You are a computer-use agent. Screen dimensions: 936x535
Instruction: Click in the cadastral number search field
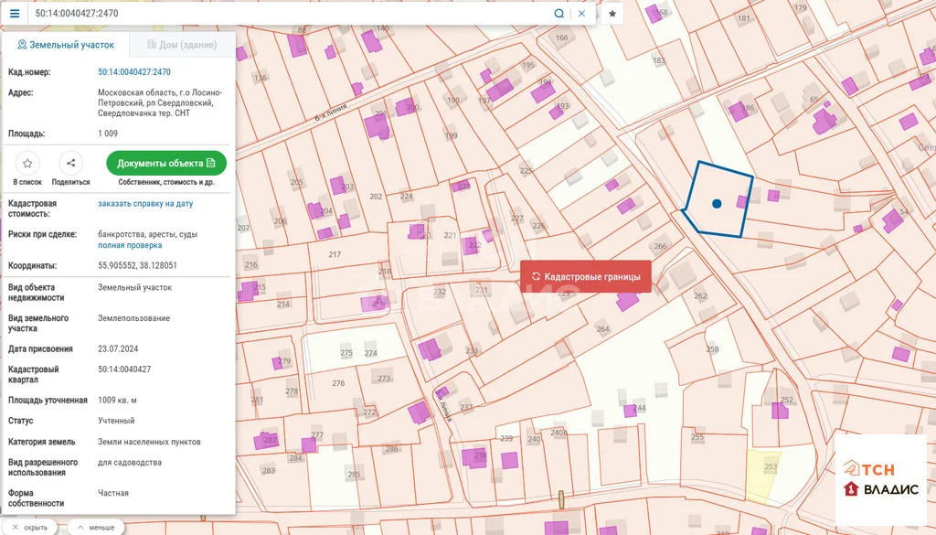(x=283, y=14)
